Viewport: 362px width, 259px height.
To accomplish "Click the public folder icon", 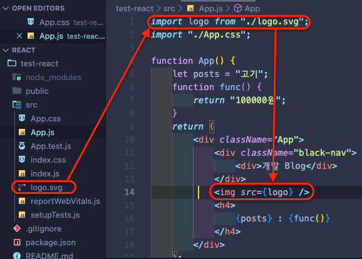I will (17, 91).
